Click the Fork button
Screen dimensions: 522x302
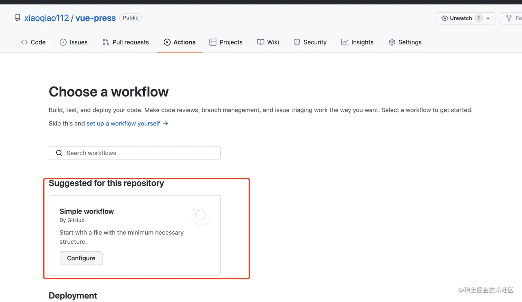point(513,18)
